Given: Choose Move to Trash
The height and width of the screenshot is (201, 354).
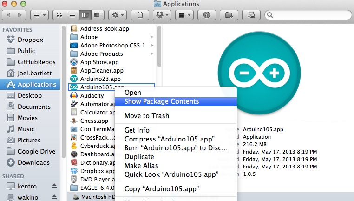Looking at the screenshot, I should [x=176, y=116].
